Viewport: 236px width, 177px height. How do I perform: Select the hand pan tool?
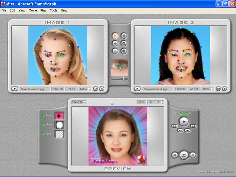[x=124, y=36]
